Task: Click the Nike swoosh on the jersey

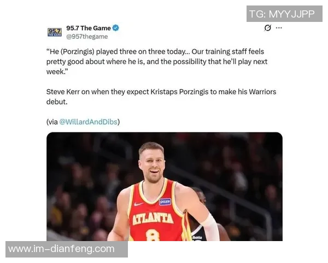Action: [x=139, y=204]
